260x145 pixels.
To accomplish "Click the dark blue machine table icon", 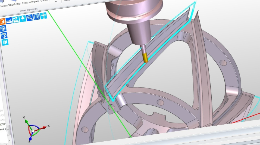I will pyautogui.click(x=9, y=20).
